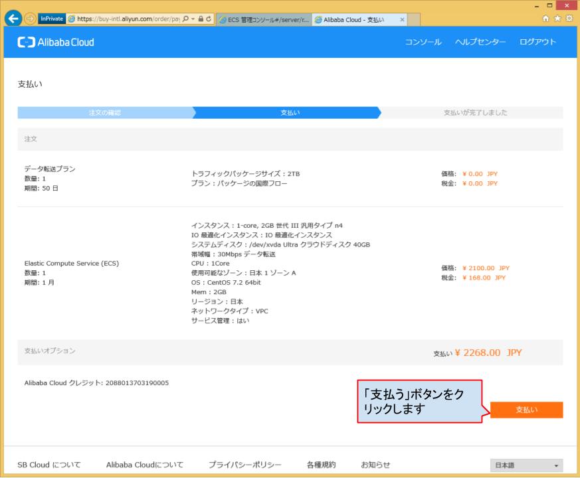Click the ECS tax ¥ 168.00 JPY

click(x=484, y=278)
